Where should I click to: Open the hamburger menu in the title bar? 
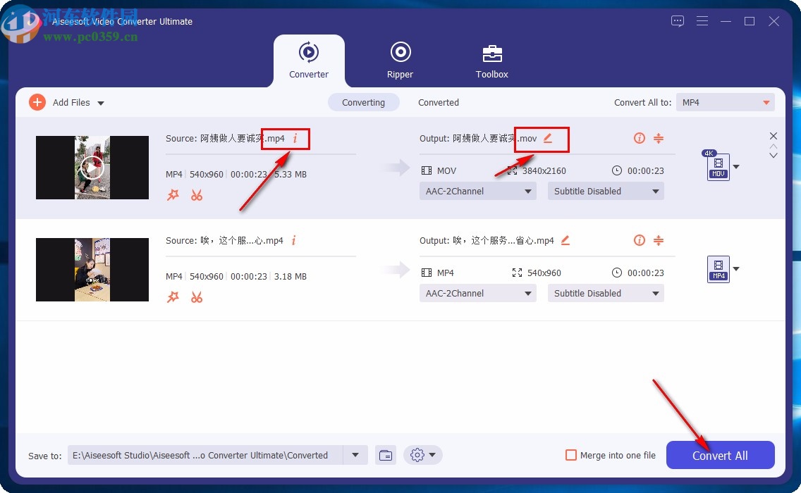[702, 21]
